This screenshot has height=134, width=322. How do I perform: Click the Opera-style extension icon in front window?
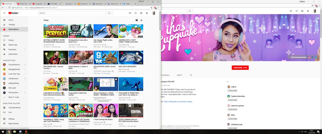coord(155,8)
